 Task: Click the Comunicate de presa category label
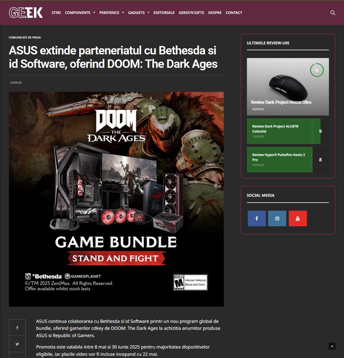(25, 37)
